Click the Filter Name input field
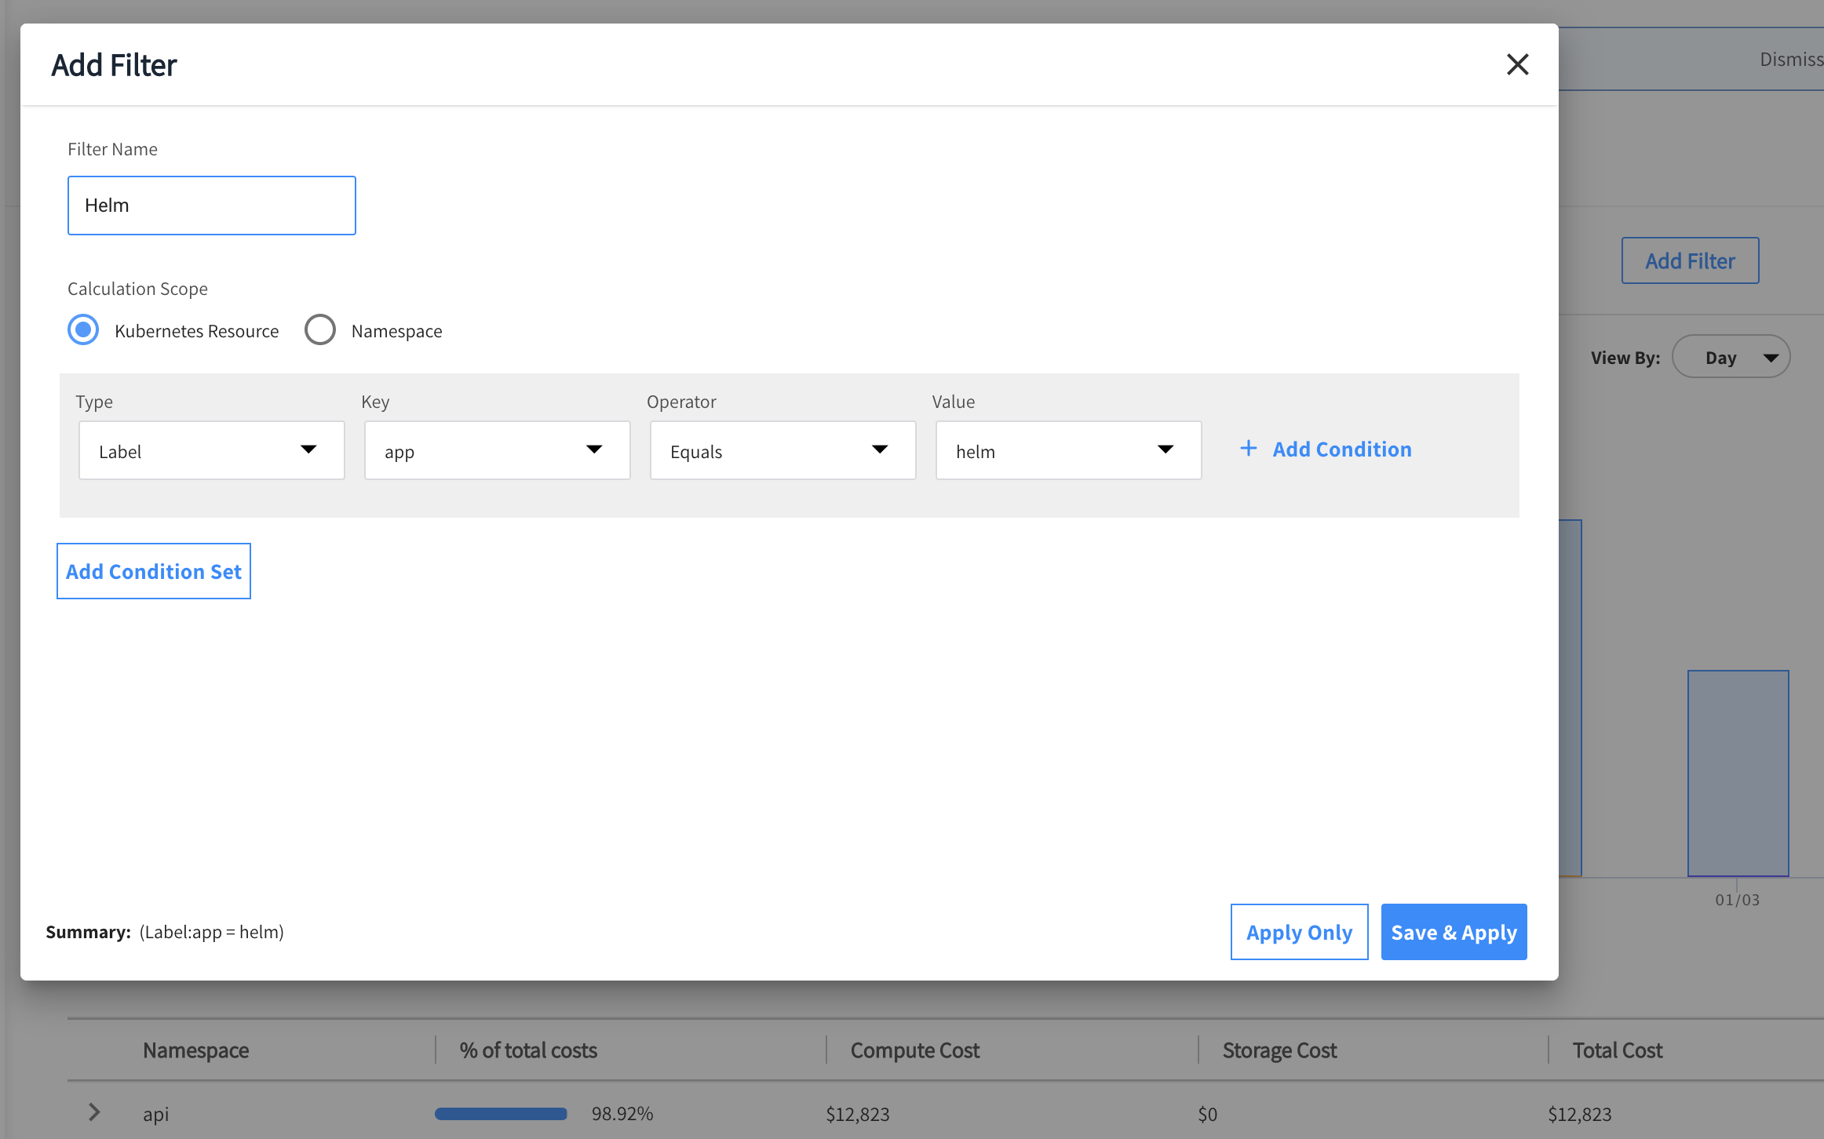The width and height of the screenshot is (1824, 1139). click(211, 206)
